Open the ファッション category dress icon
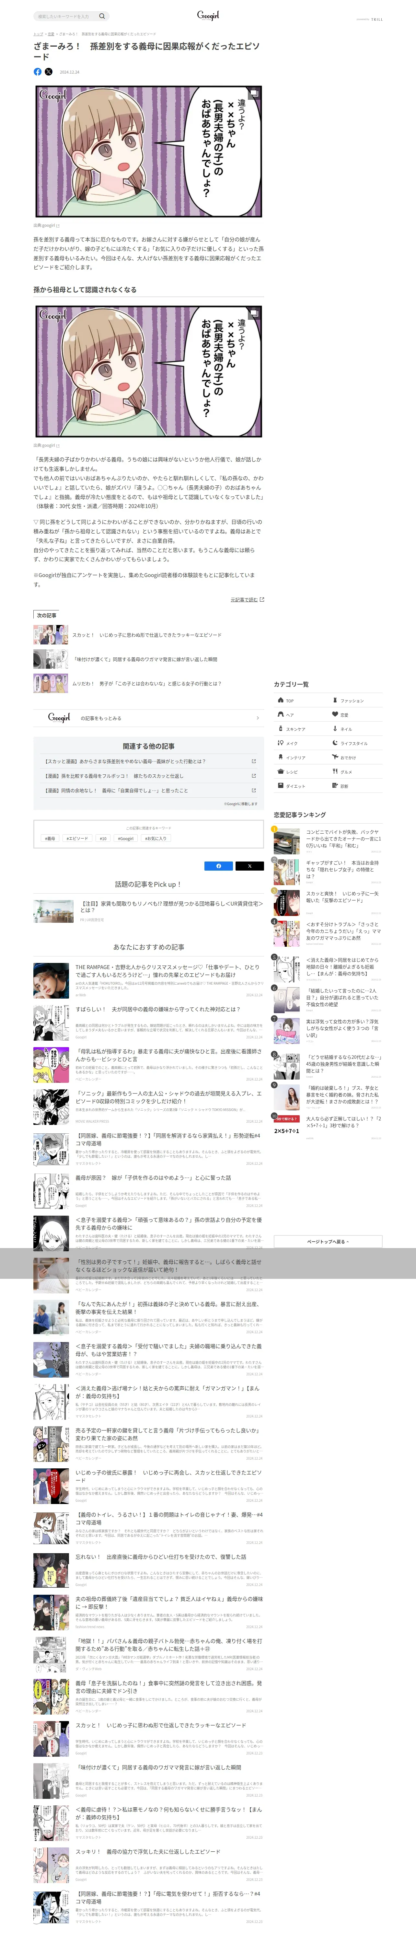This screenshot has height=1944, width=416. (x=335, y=700)
